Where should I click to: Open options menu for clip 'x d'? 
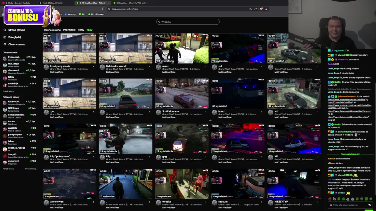262,67
